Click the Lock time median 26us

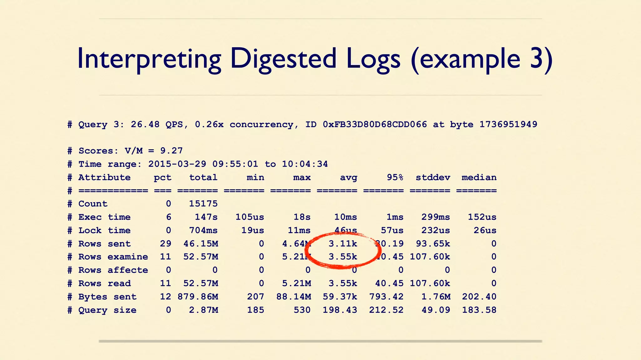[485, 230]
